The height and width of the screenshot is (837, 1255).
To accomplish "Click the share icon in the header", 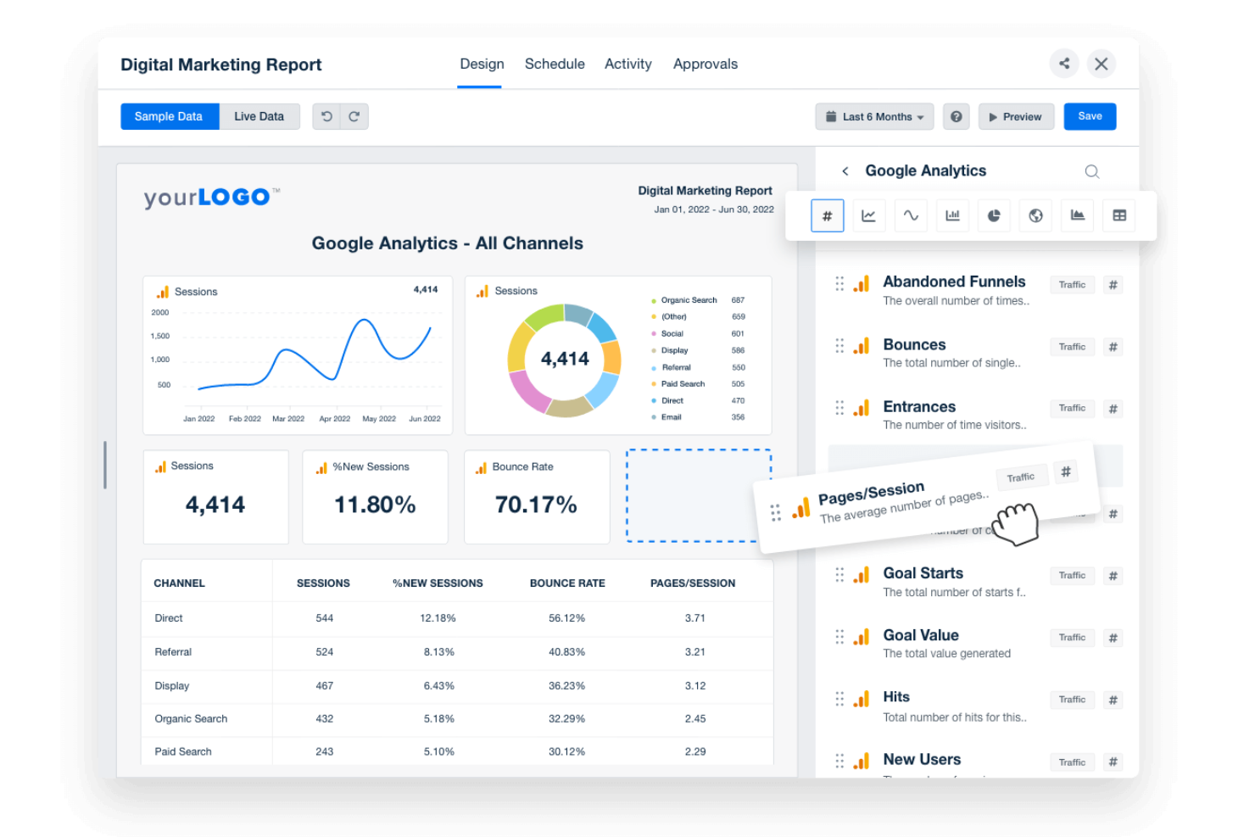I will point(1064,64).
